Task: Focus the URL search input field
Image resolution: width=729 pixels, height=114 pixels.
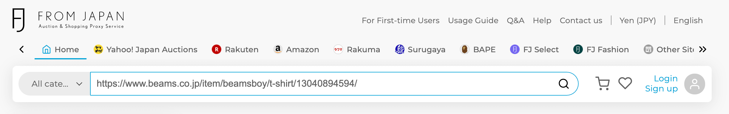Action: pos(324,84)
